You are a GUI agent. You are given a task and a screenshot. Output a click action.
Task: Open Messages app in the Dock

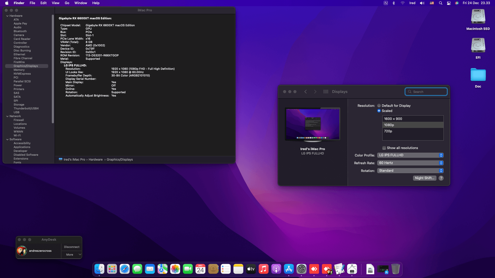[x=137, y=269]
